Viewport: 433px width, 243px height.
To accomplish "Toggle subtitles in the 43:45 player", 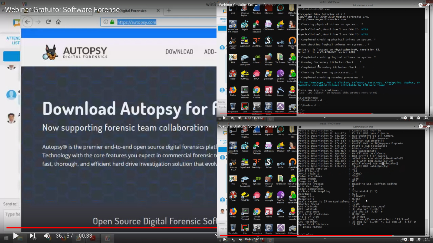I will point(411,118).
